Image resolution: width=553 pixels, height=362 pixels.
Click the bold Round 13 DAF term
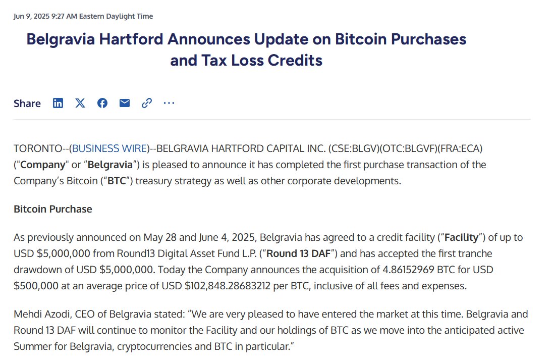click(x=298, y=253)
